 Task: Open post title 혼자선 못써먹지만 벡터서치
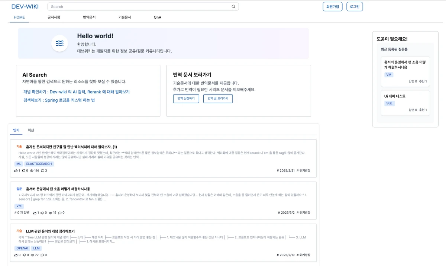tap(71, 147)
